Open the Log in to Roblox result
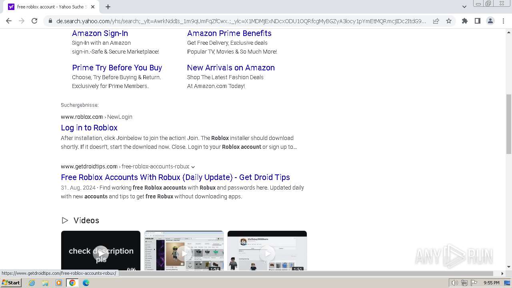This screenshot has height=288, width=512. point(89,128)
